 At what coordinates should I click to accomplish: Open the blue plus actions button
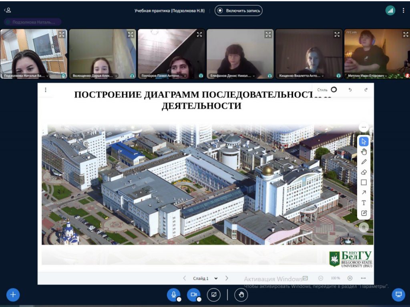tap(13, 295)
